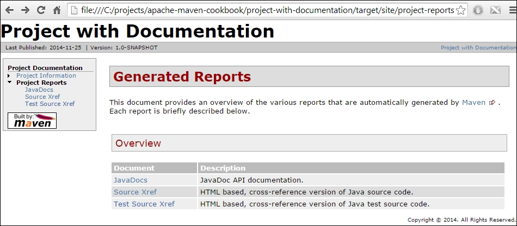
Task: Click the browser back arrow
Action: pos(10,10)
